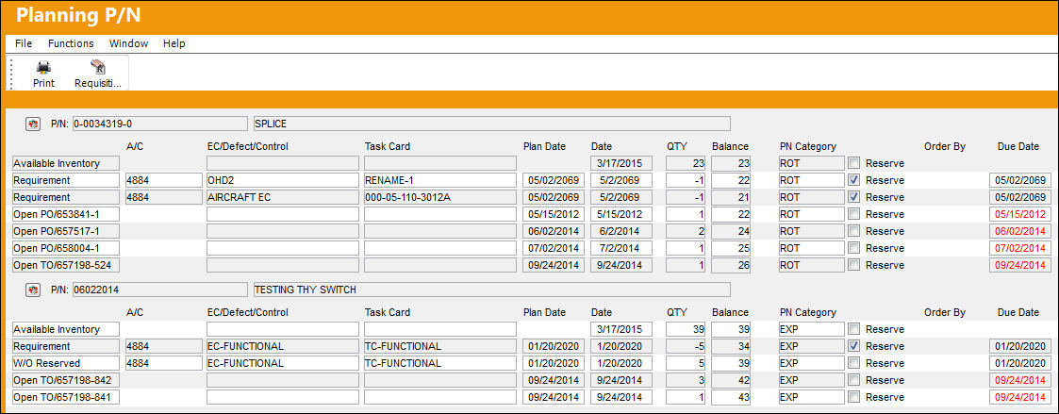Click the EC-FUNCTIONAL field in W/O Reserved row
Screen dimensions: 1059x414
(x=282, y=363)
